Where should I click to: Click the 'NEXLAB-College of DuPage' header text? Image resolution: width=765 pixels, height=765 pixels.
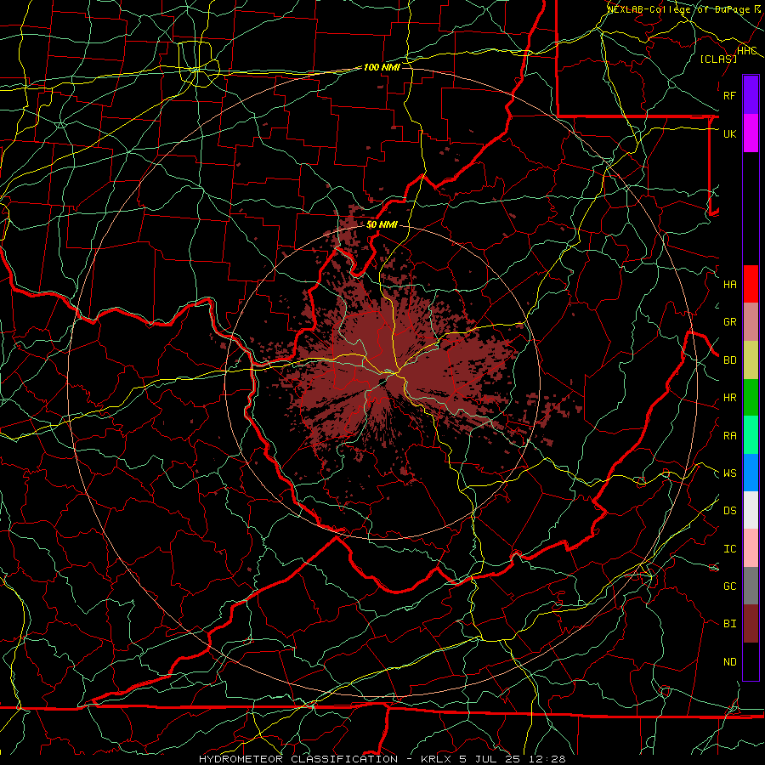pyautogui.click(x=680, y=9)
